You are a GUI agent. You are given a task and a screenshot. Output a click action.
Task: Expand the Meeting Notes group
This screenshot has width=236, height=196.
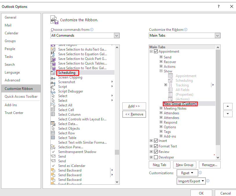click(161, 108)
